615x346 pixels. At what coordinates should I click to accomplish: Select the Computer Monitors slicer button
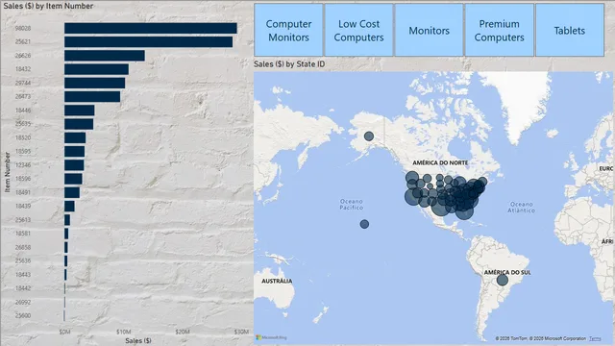pyautogui.click(x=288, y=30)
